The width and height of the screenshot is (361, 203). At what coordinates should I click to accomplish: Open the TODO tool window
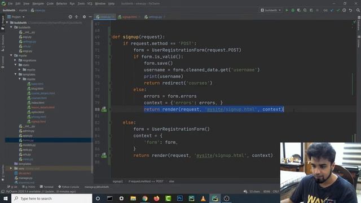coord(29,187)
